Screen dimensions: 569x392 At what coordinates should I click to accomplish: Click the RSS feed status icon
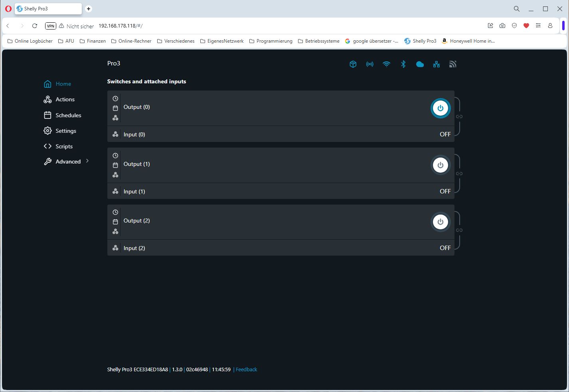pyautogui.click(x=452, y=64)
